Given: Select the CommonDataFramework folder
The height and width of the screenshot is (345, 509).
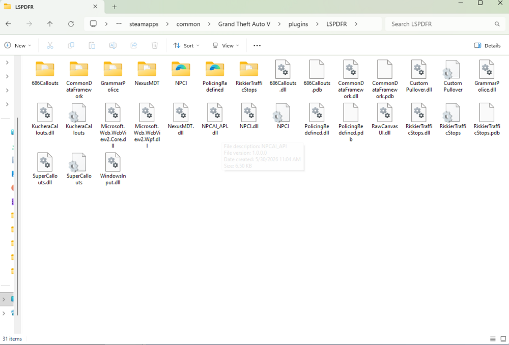Looking at the screenshot, I should point(79,80).
